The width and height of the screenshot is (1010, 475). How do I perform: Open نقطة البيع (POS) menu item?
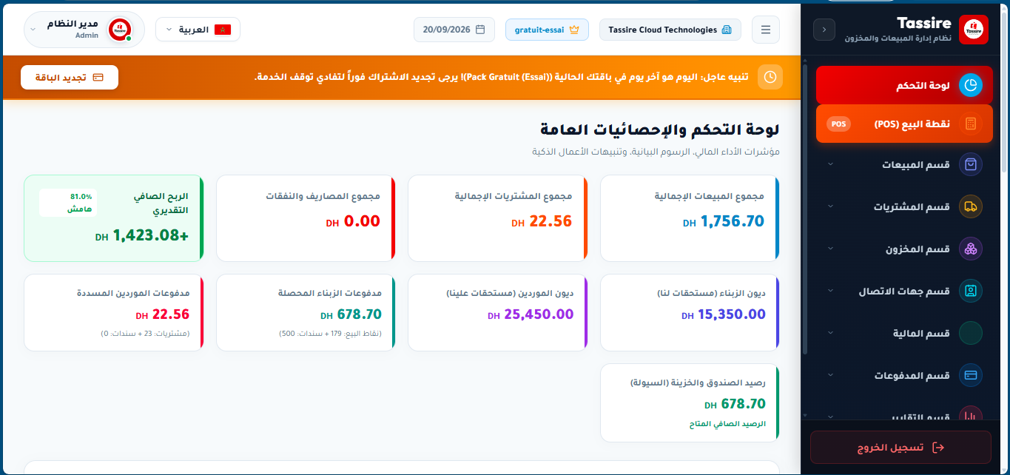click(904, 124)
